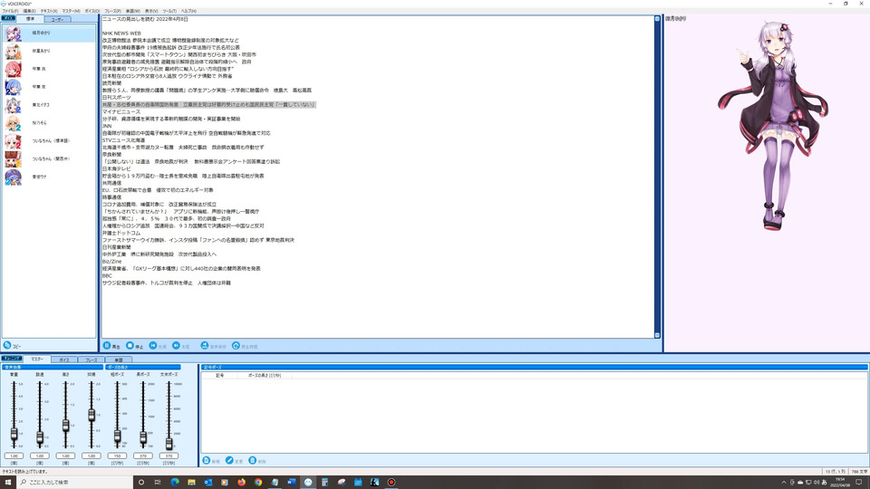Click the '弁護士ドットコム' line
Viewport: 870px width, 489px height.
[121, 233]
